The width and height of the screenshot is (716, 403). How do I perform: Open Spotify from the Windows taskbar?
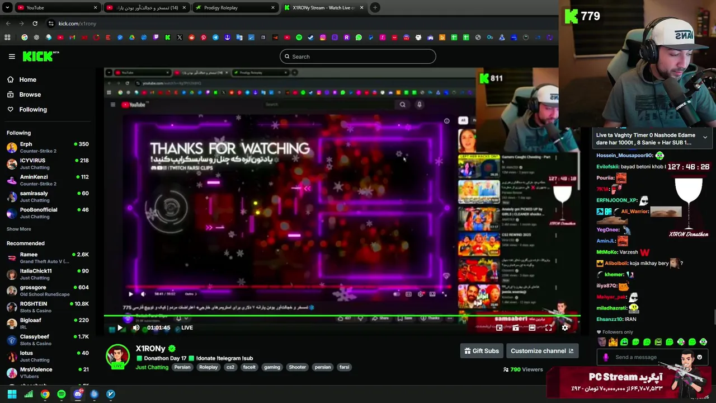tap(62, 394)
